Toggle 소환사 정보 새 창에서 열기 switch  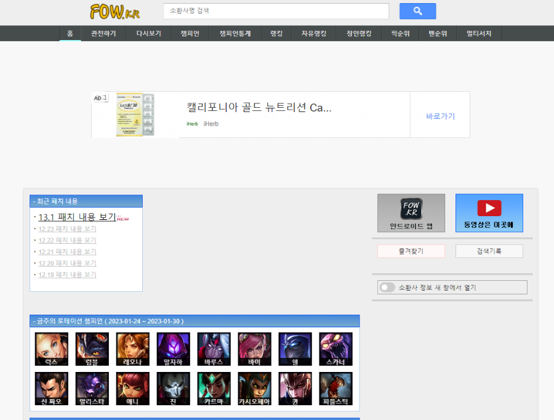(x=387, y=288)
